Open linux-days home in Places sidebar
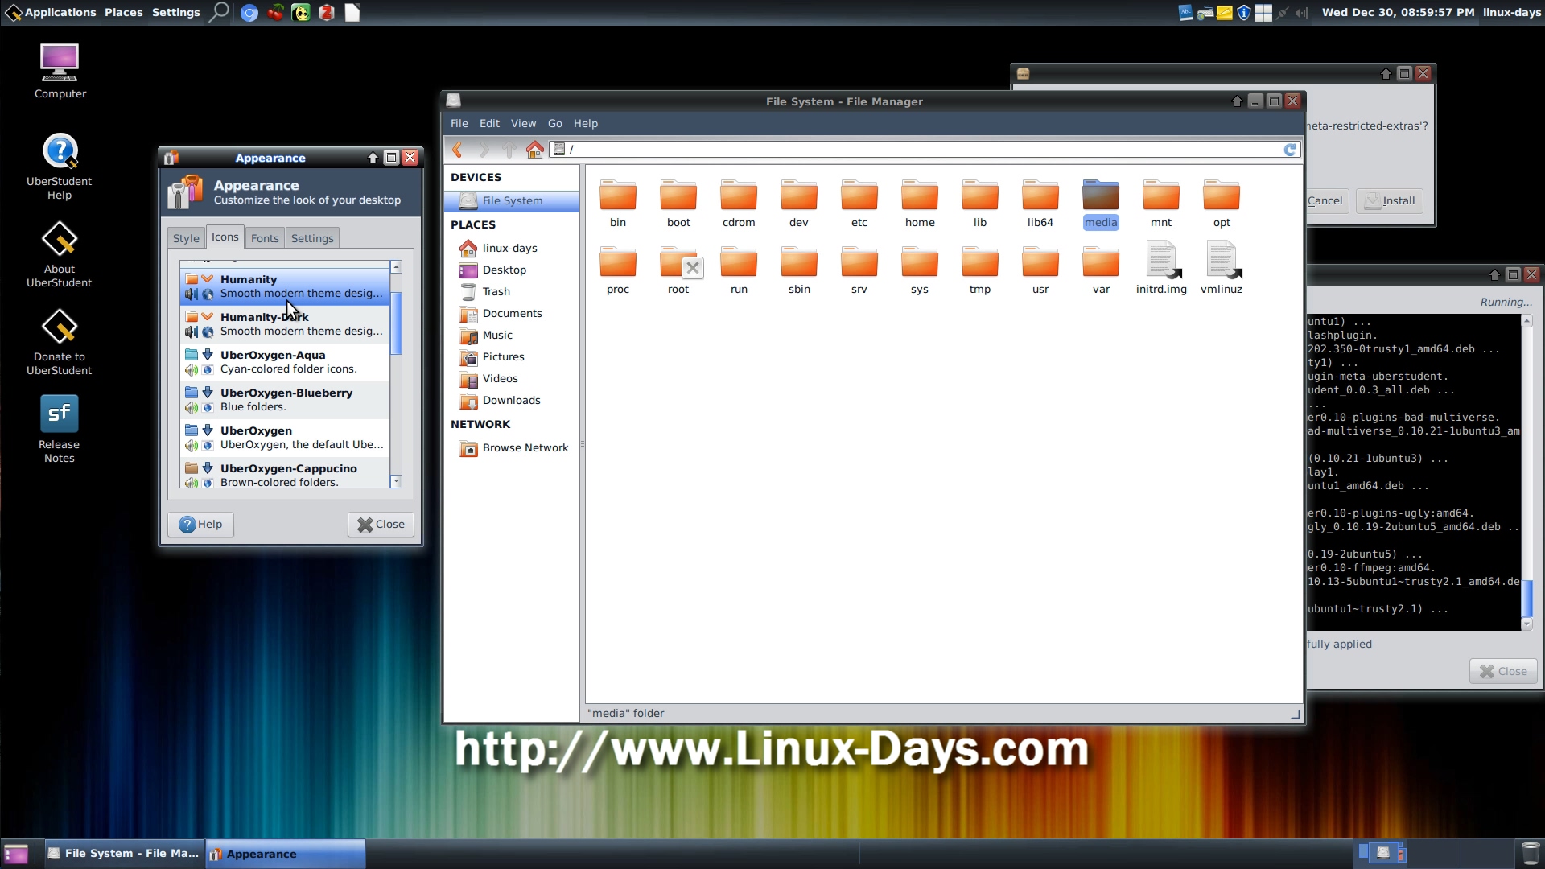Viewport: 1545px width, 869px height. (x=511, y=249)
